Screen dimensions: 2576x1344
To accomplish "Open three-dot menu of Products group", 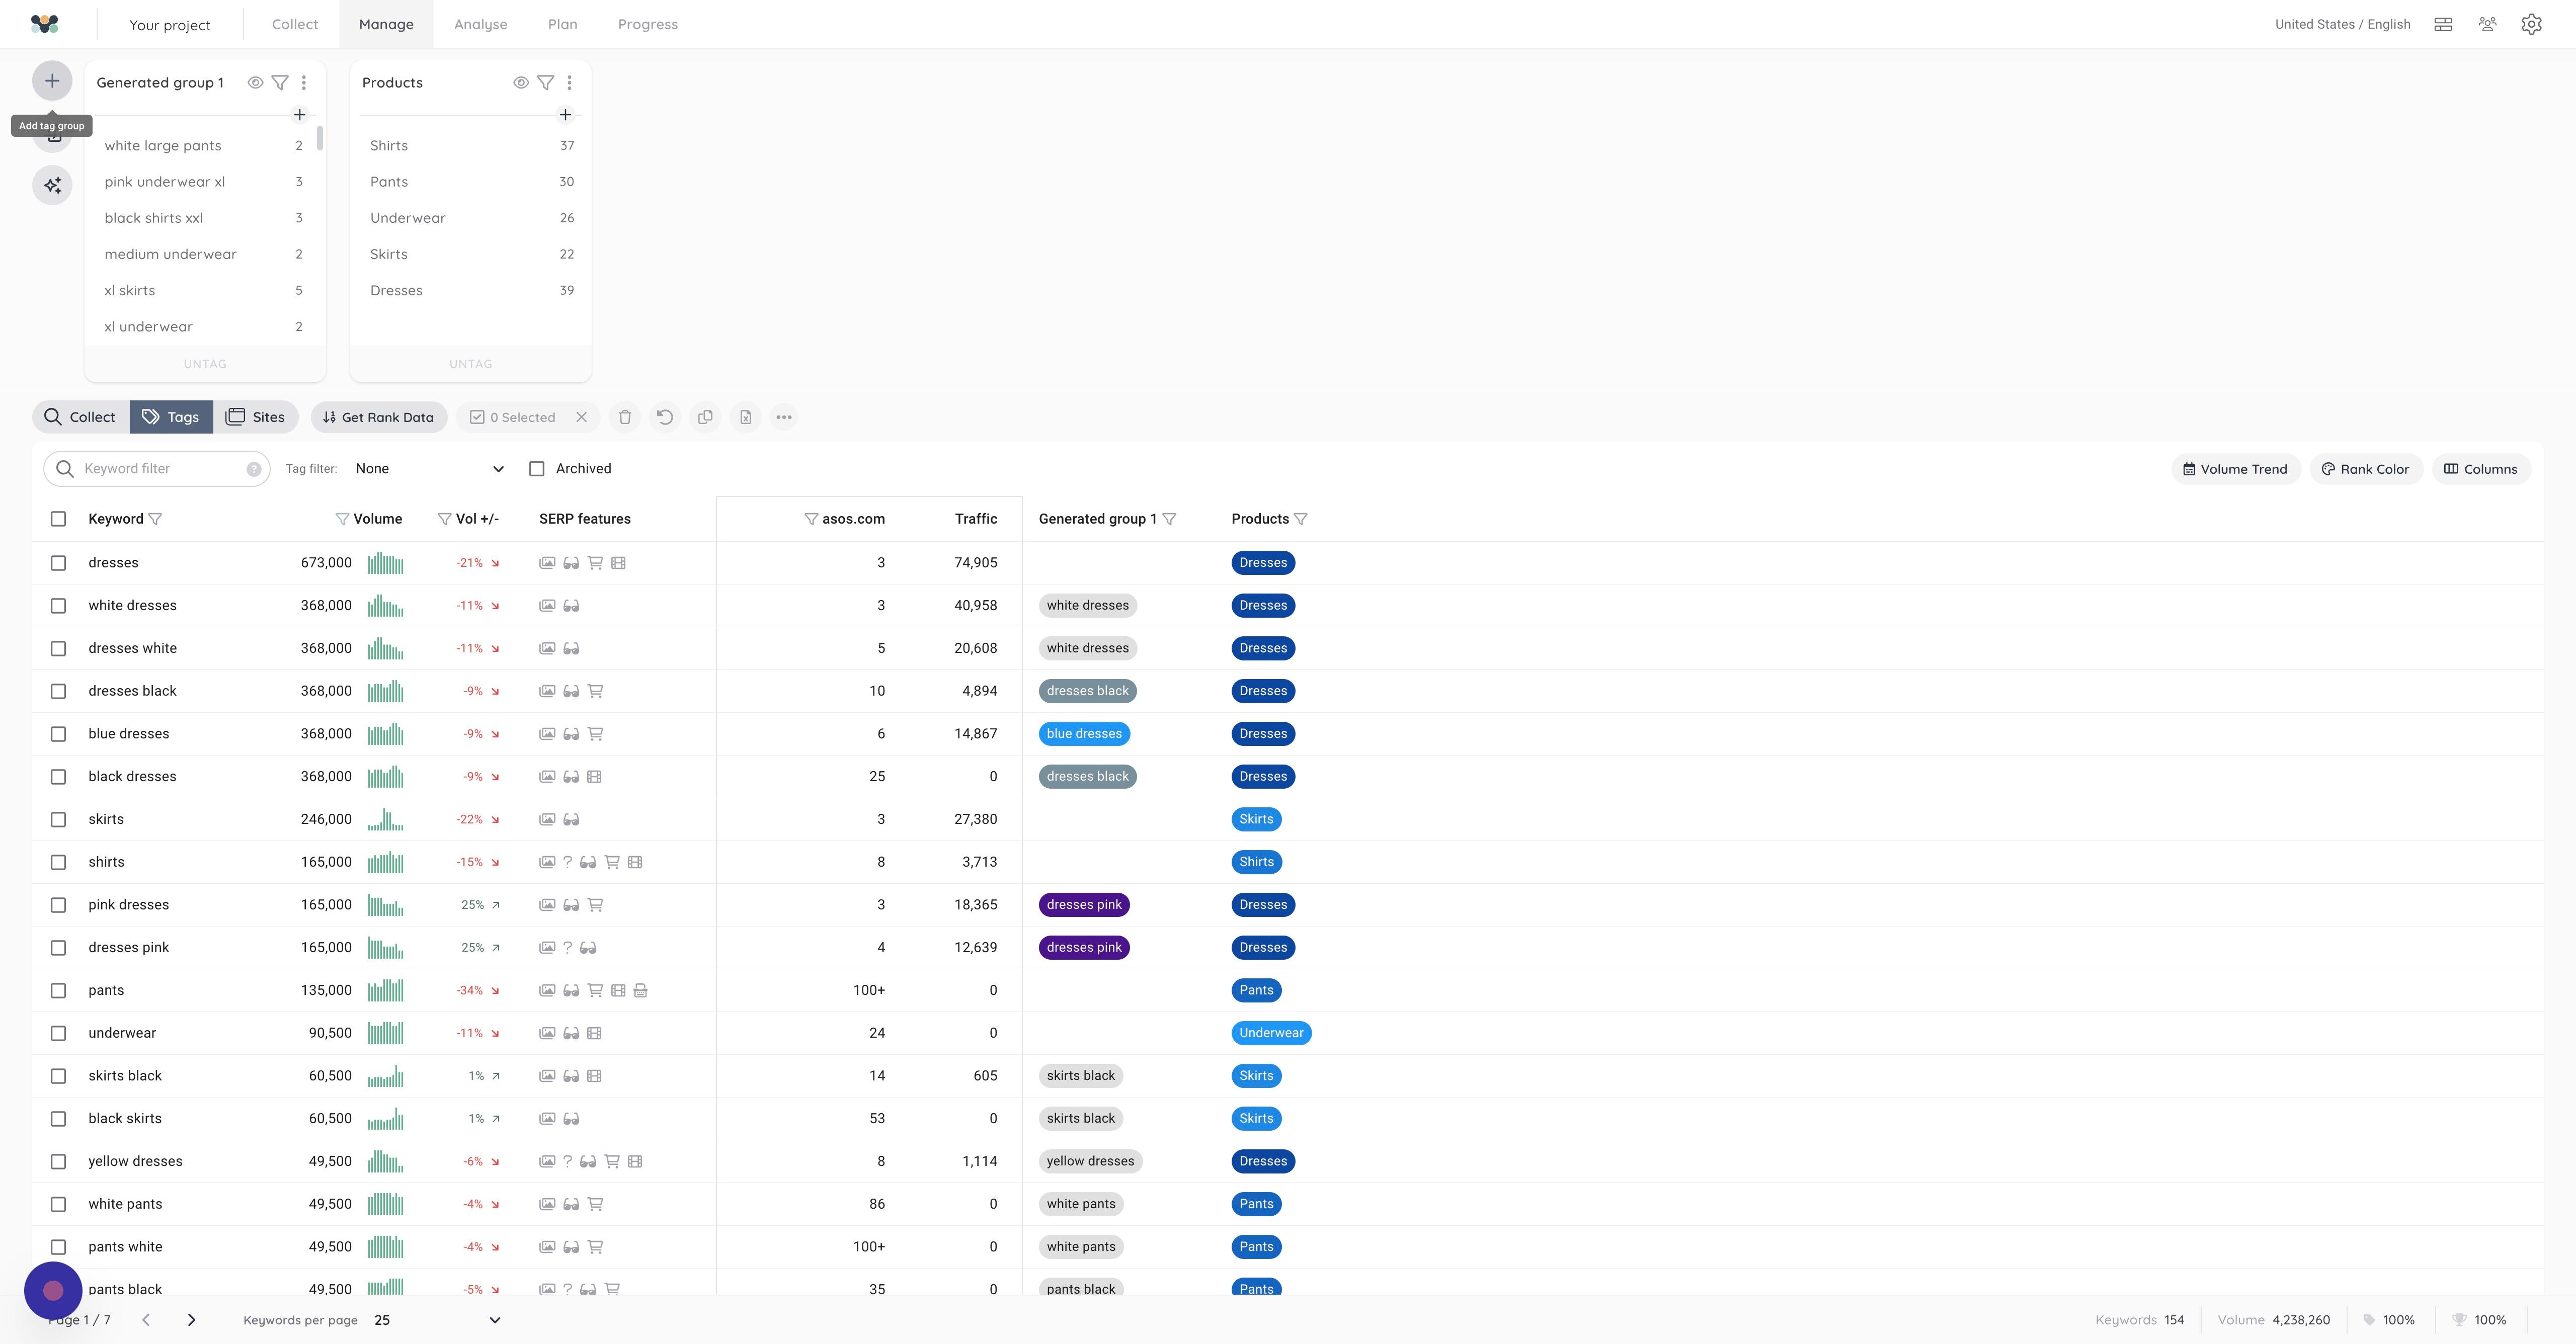I will click(569, 83).
